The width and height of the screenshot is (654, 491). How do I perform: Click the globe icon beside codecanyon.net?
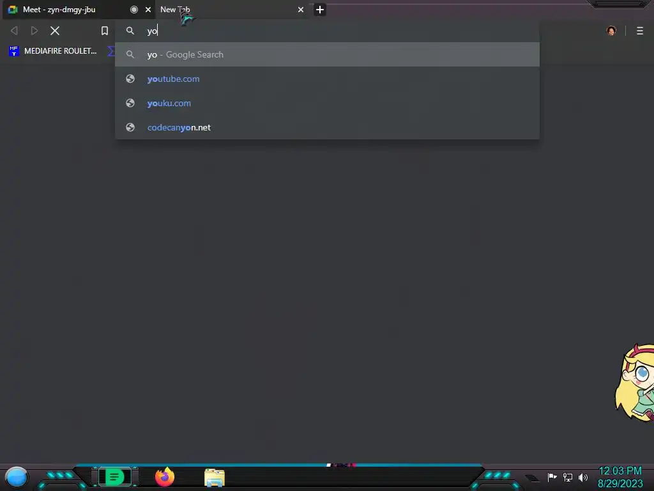(130, 127)
